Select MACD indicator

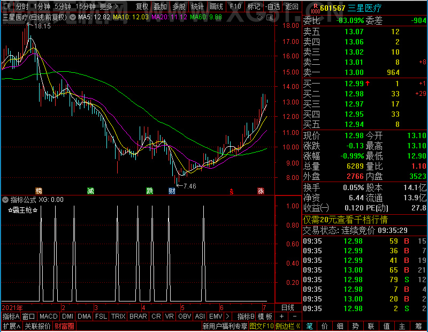pyautogui.click(x=48, y=316)
